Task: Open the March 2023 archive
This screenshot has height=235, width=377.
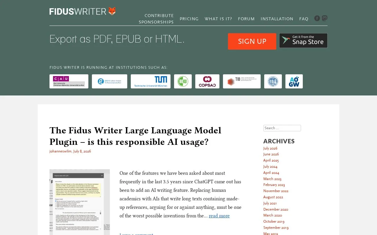Action: pyautogui.click(x=272, y=179)
